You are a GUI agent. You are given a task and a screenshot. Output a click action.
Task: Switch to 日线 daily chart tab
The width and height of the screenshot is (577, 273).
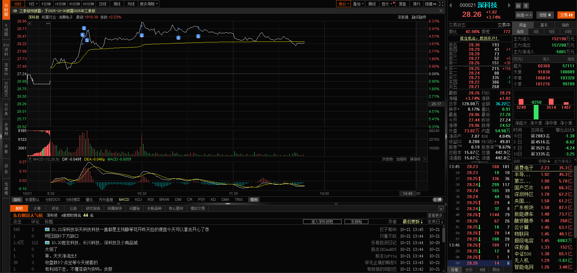pos(103,4)
